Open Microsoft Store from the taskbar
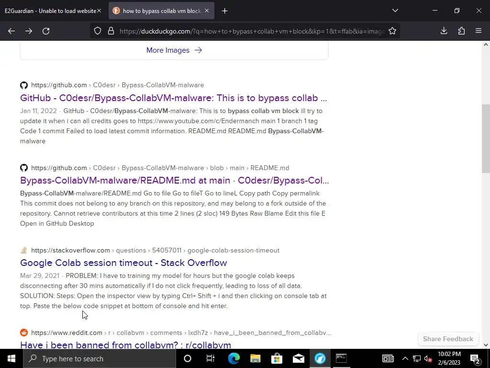This screenshot has height=368, width=490. click(x=277, y=358)
